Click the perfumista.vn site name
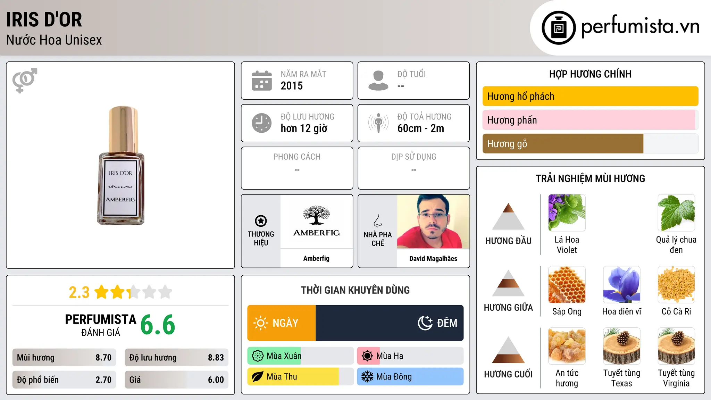711x400 pixels. point(641,26)
